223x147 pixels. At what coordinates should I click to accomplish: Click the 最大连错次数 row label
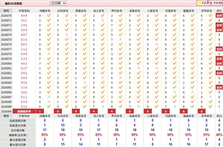click(18, 140)
